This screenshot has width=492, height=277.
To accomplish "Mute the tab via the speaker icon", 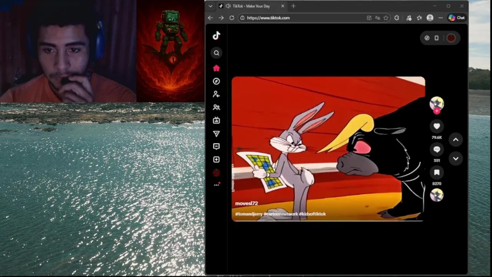I will coord(228,6).
